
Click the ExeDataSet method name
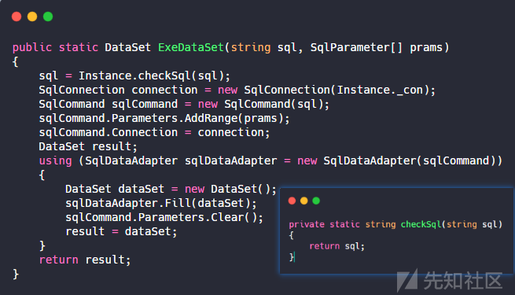coord(191,47)
